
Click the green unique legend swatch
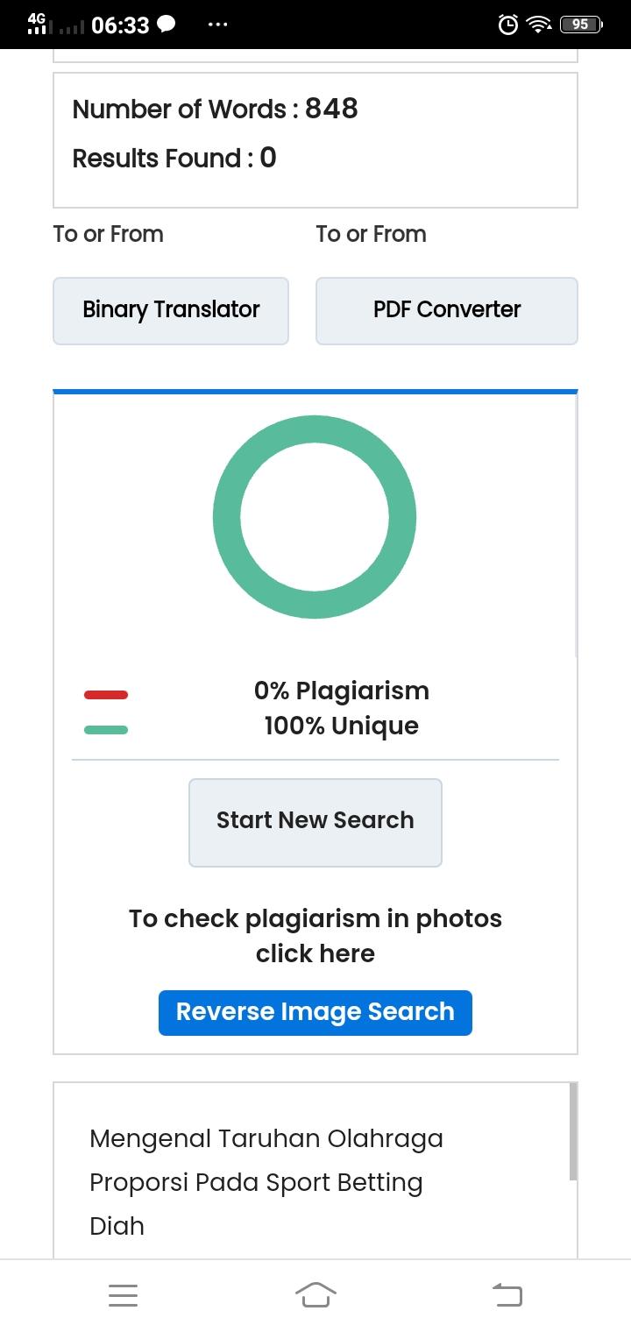pyautogui.click(x=106, y=729)
